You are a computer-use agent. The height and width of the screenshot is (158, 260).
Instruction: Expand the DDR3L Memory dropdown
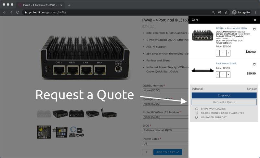pyautogui.click(x=166, y=90)
